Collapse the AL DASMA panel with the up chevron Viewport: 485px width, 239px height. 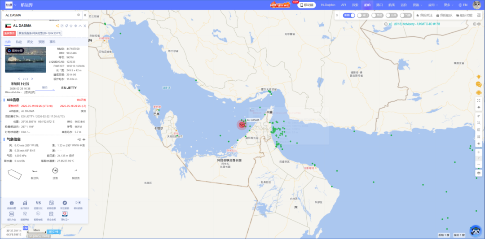coord(80,26)
